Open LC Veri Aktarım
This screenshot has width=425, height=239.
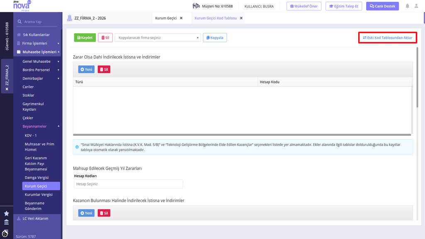35,218
